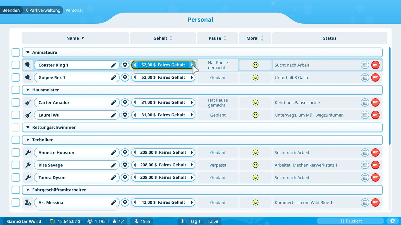401x225 pixels.
Task: Click the Beenden breadcrumb
Action: click(11, 10)
